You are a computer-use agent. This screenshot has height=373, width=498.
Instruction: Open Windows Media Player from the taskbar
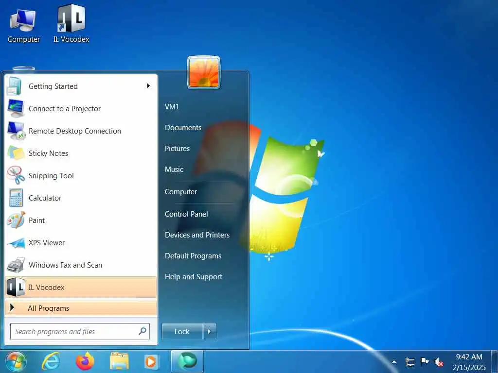pos(152,361)
